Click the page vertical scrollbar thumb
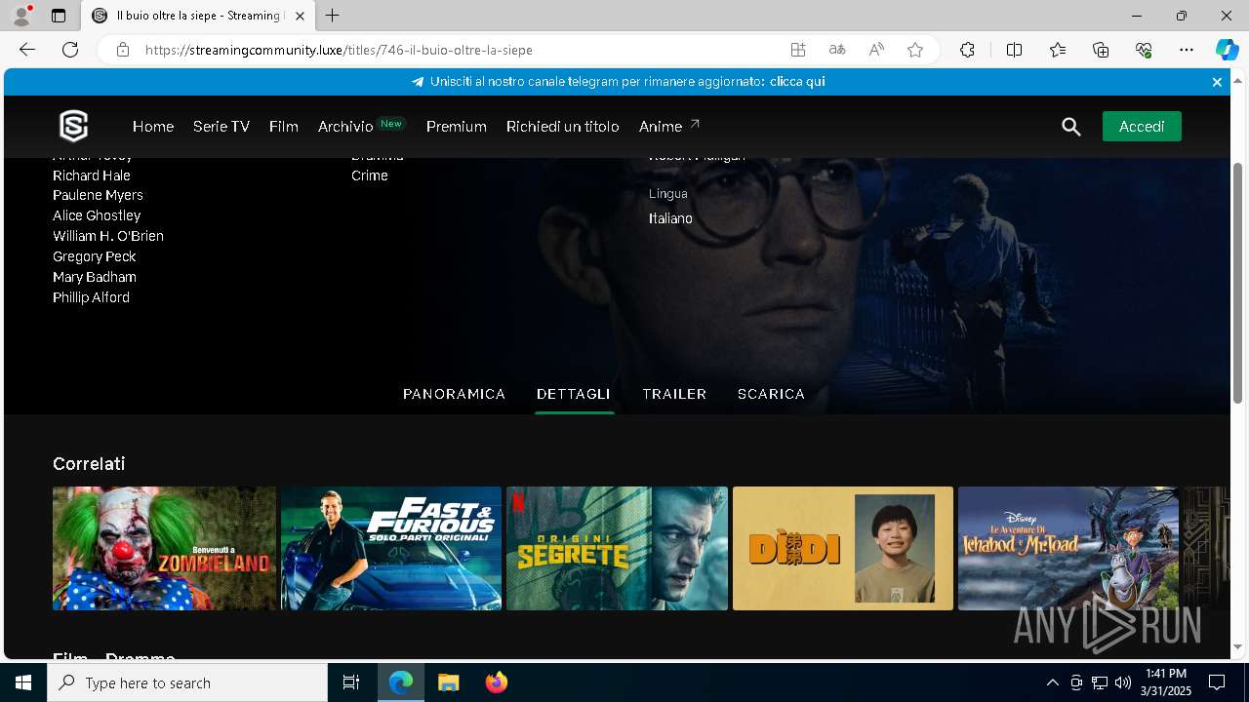The image size is (1249, 702). pyautogui.click(x=1237, y=283)
